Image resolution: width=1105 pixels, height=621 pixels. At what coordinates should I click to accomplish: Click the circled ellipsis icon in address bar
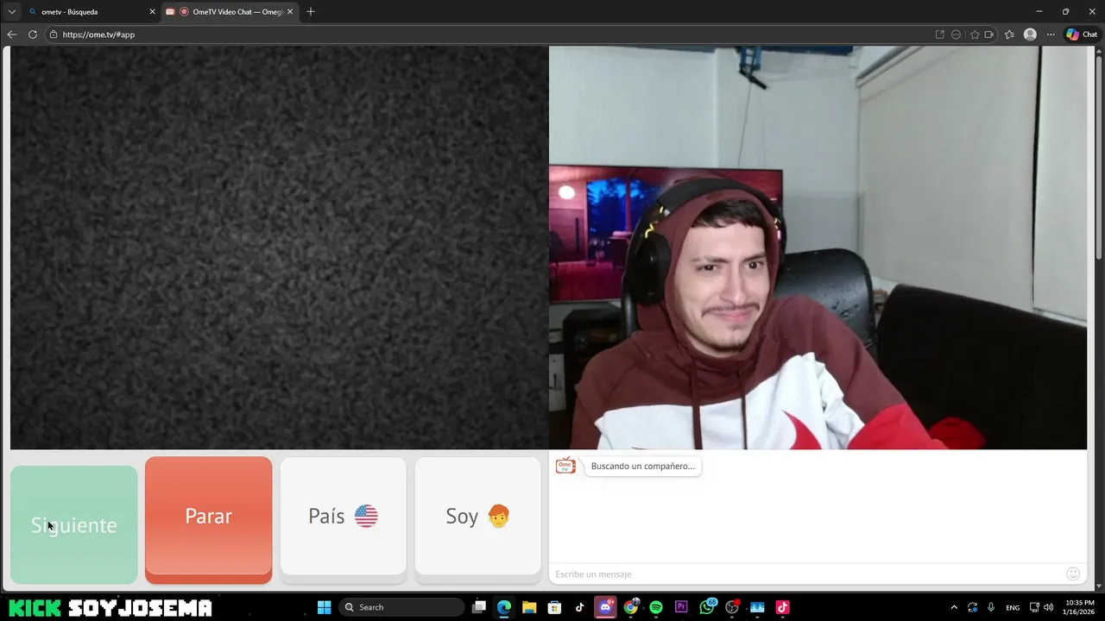click(x=956, y=34)
